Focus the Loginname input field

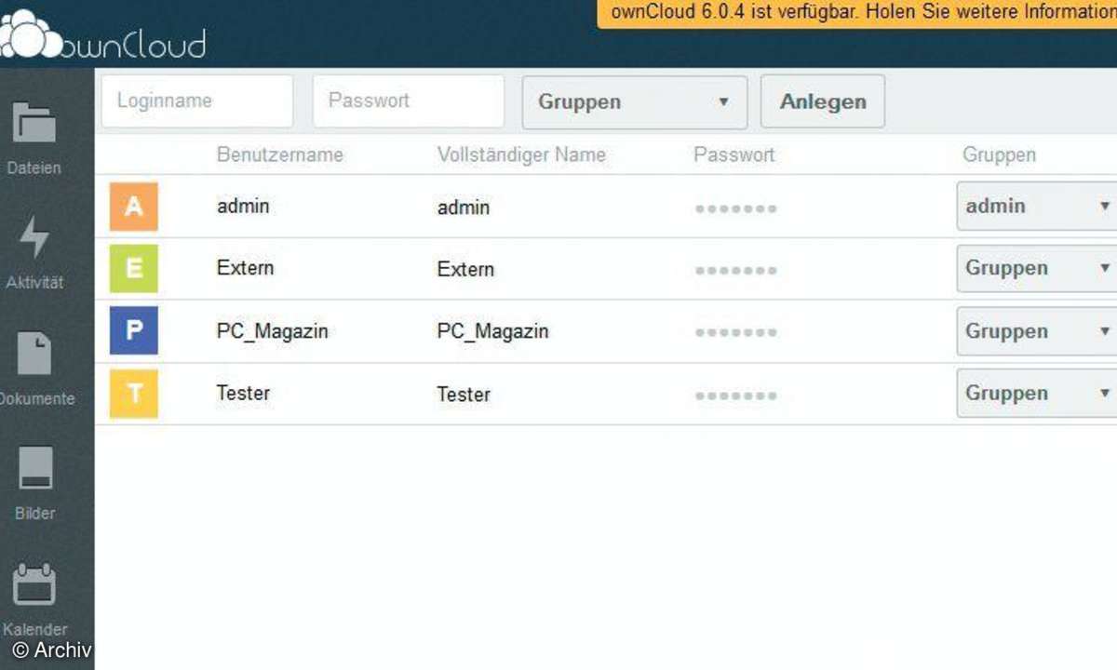[197, 100]
